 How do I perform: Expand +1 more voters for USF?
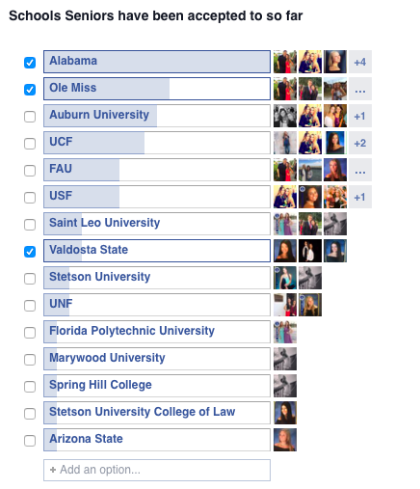pyautogui.click(x=360, y=197)
